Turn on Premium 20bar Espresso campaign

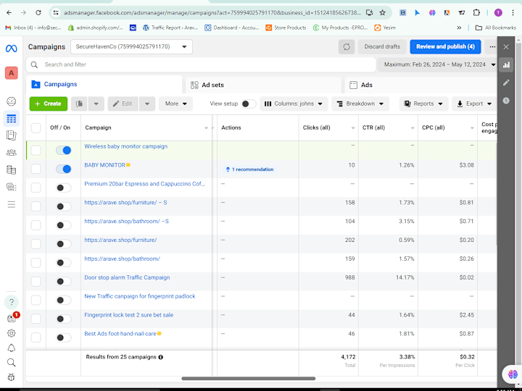[63, 188]
